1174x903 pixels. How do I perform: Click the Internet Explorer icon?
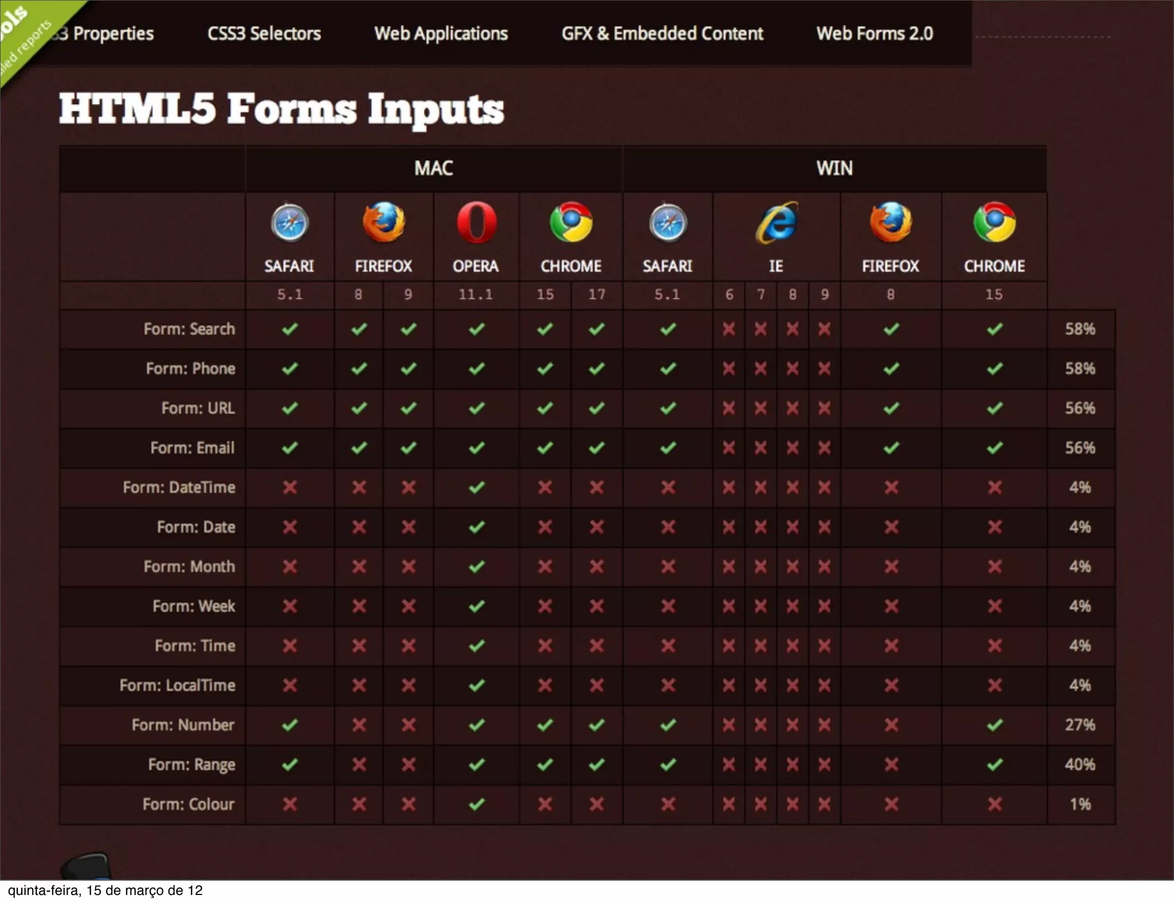[x=776, y=222]
